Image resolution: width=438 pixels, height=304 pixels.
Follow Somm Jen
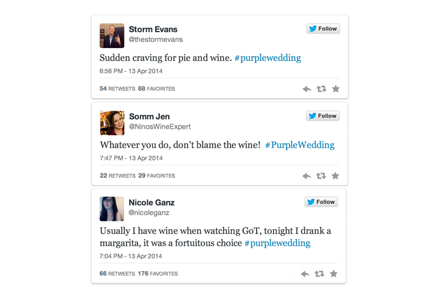coord(322,116)
